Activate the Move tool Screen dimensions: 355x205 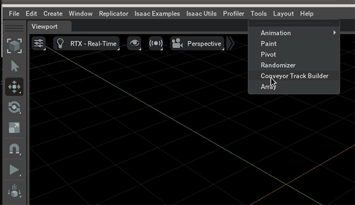click(14, 86)
